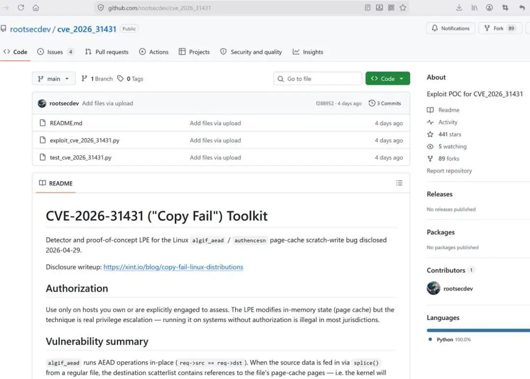The height and width of the screenshot is (379, 530).
Task: Click the rootsecdev author name in commit row
Action: (64, 103)
